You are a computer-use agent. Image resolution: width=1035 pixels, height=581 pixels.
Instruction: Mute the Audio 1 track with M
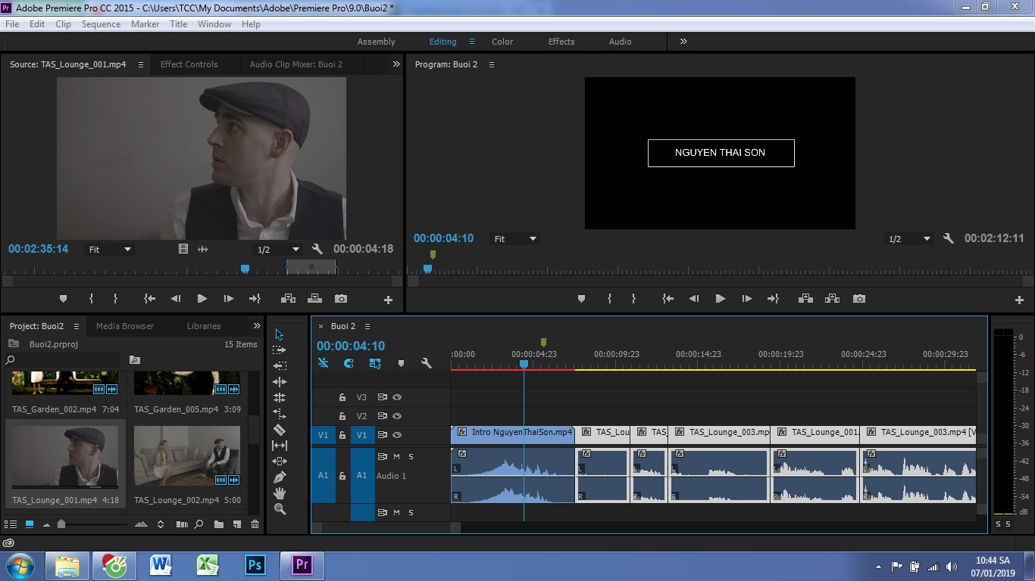tap(396, 457)
